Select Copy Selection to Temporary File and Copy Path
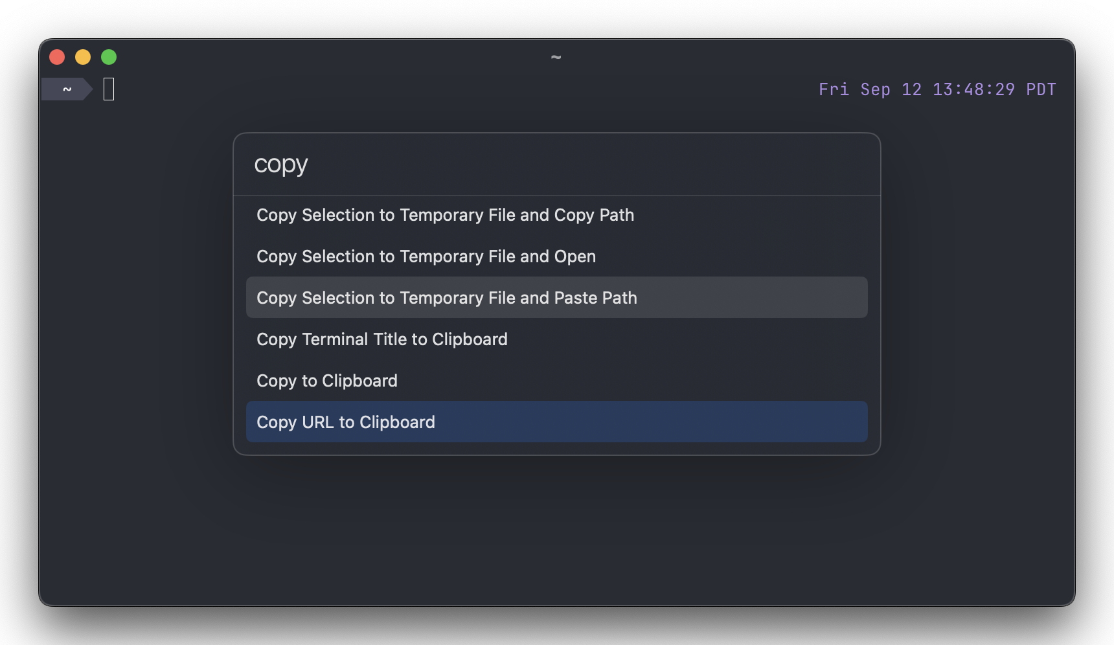 pyautogui.click(x=556, y=215)
